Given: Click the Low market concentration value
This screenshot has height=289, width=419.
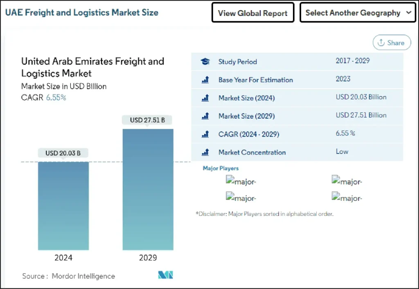Looking at the screenshot, I should pos(342,152).
